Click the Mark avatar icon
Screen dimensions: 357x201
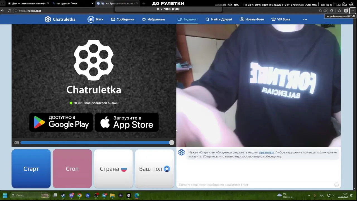pyautogui.click(x=91, y=19)
